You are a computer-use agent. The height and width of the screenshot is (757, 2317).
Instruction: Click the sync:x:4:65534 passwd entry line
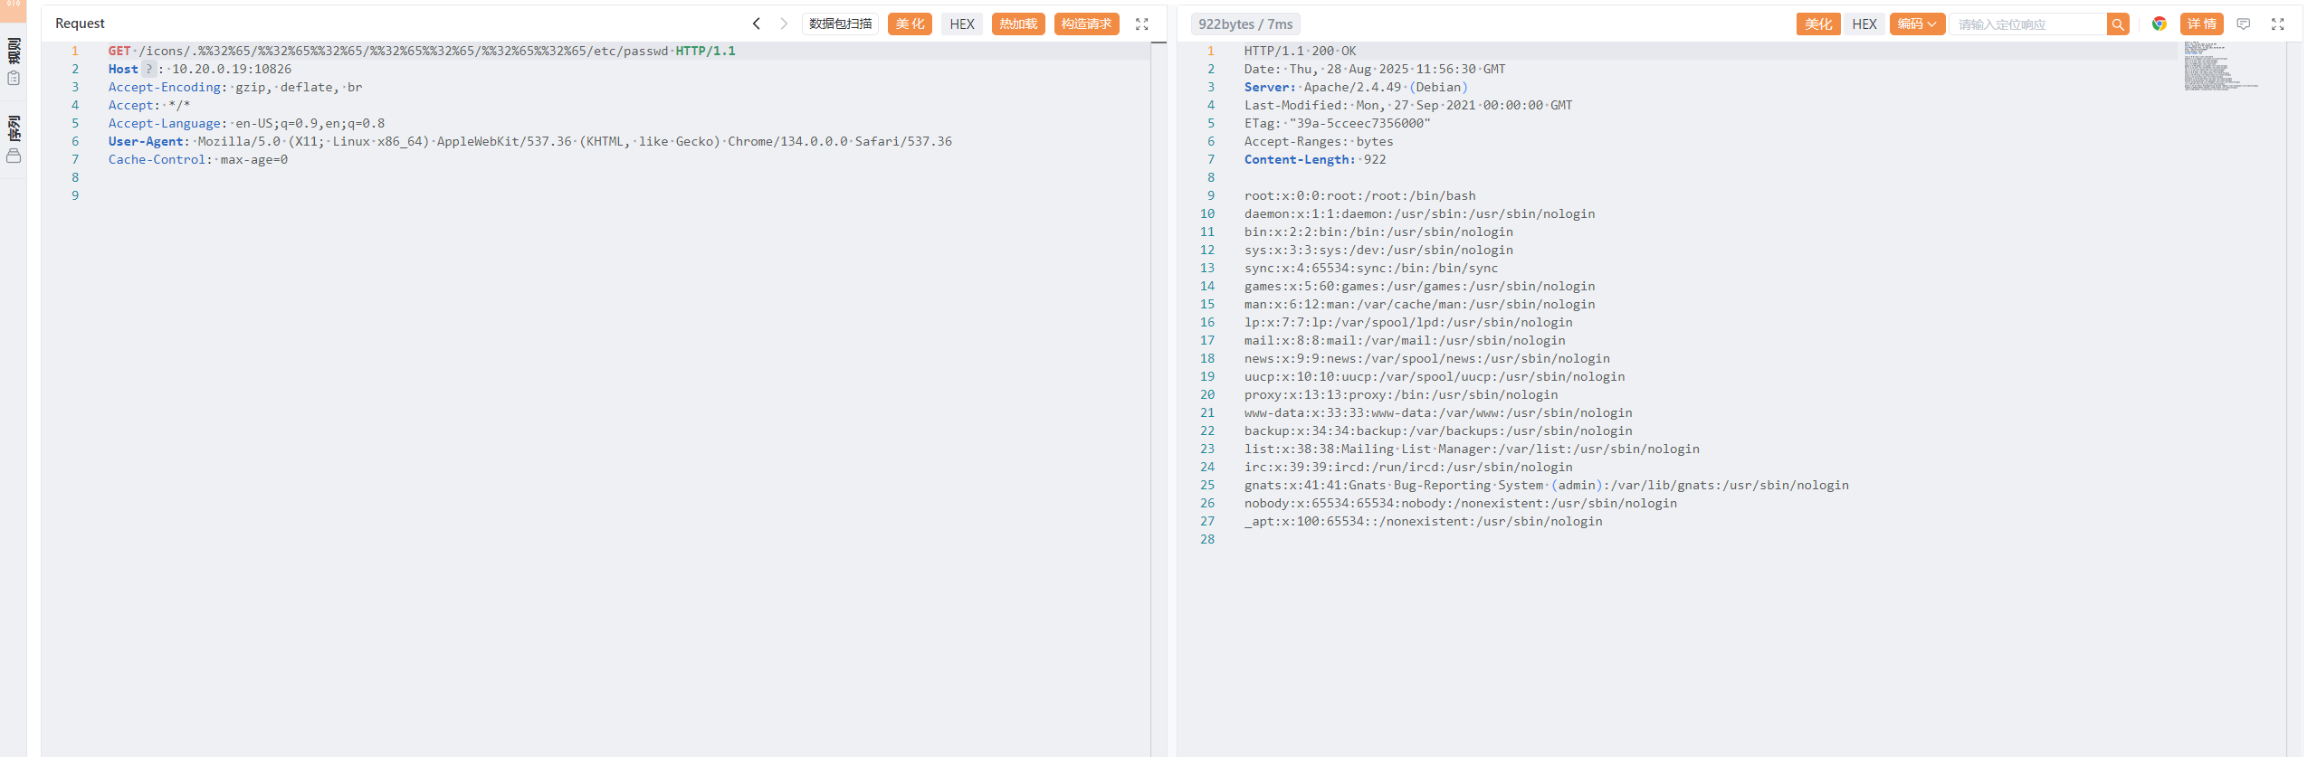coord(1371,268)
